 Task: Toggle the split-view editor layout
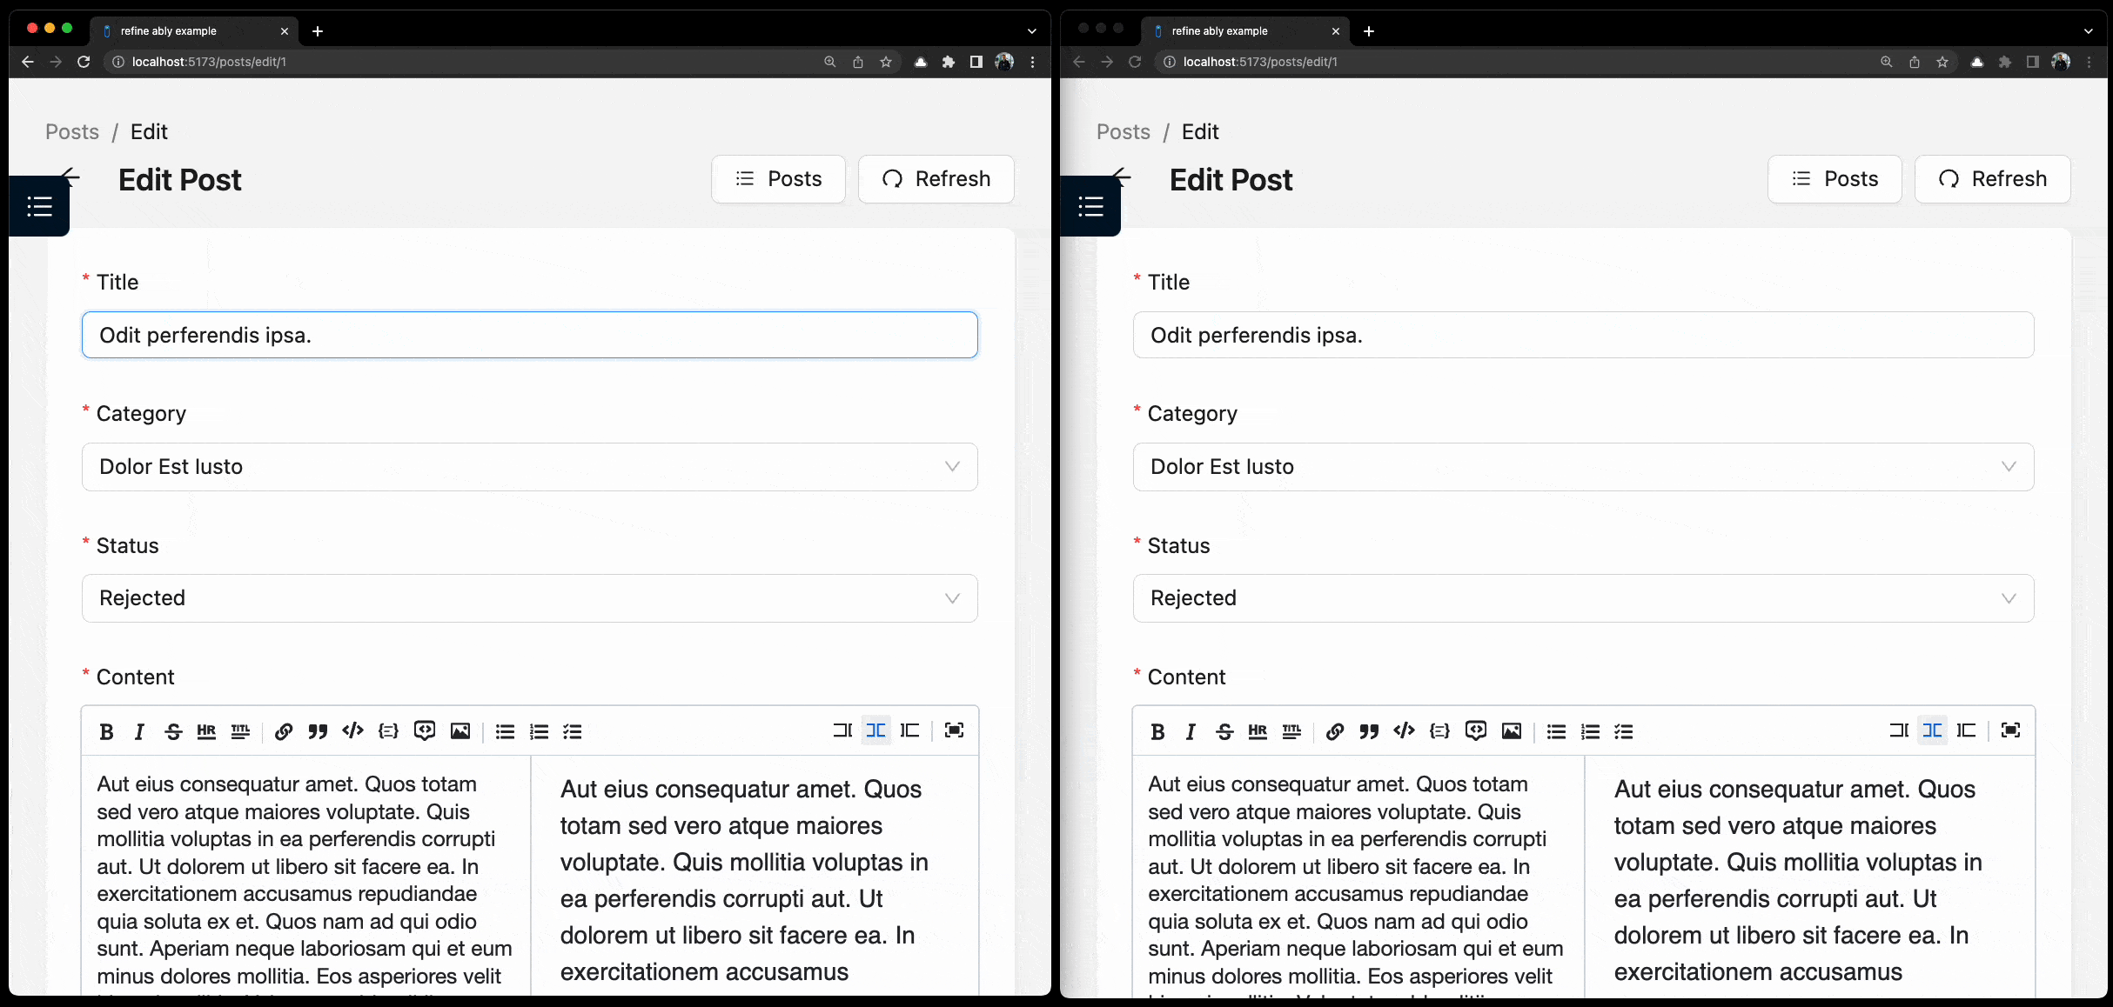click(x=876, y=730)
